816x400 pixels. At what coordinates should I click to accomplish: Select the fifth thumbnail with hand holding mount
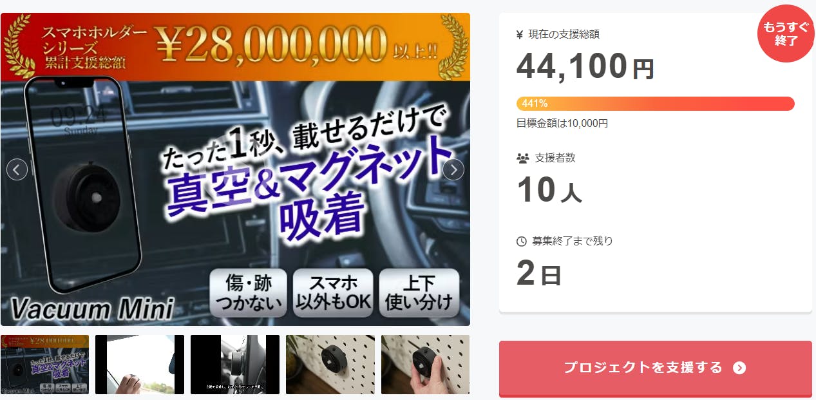425,365
